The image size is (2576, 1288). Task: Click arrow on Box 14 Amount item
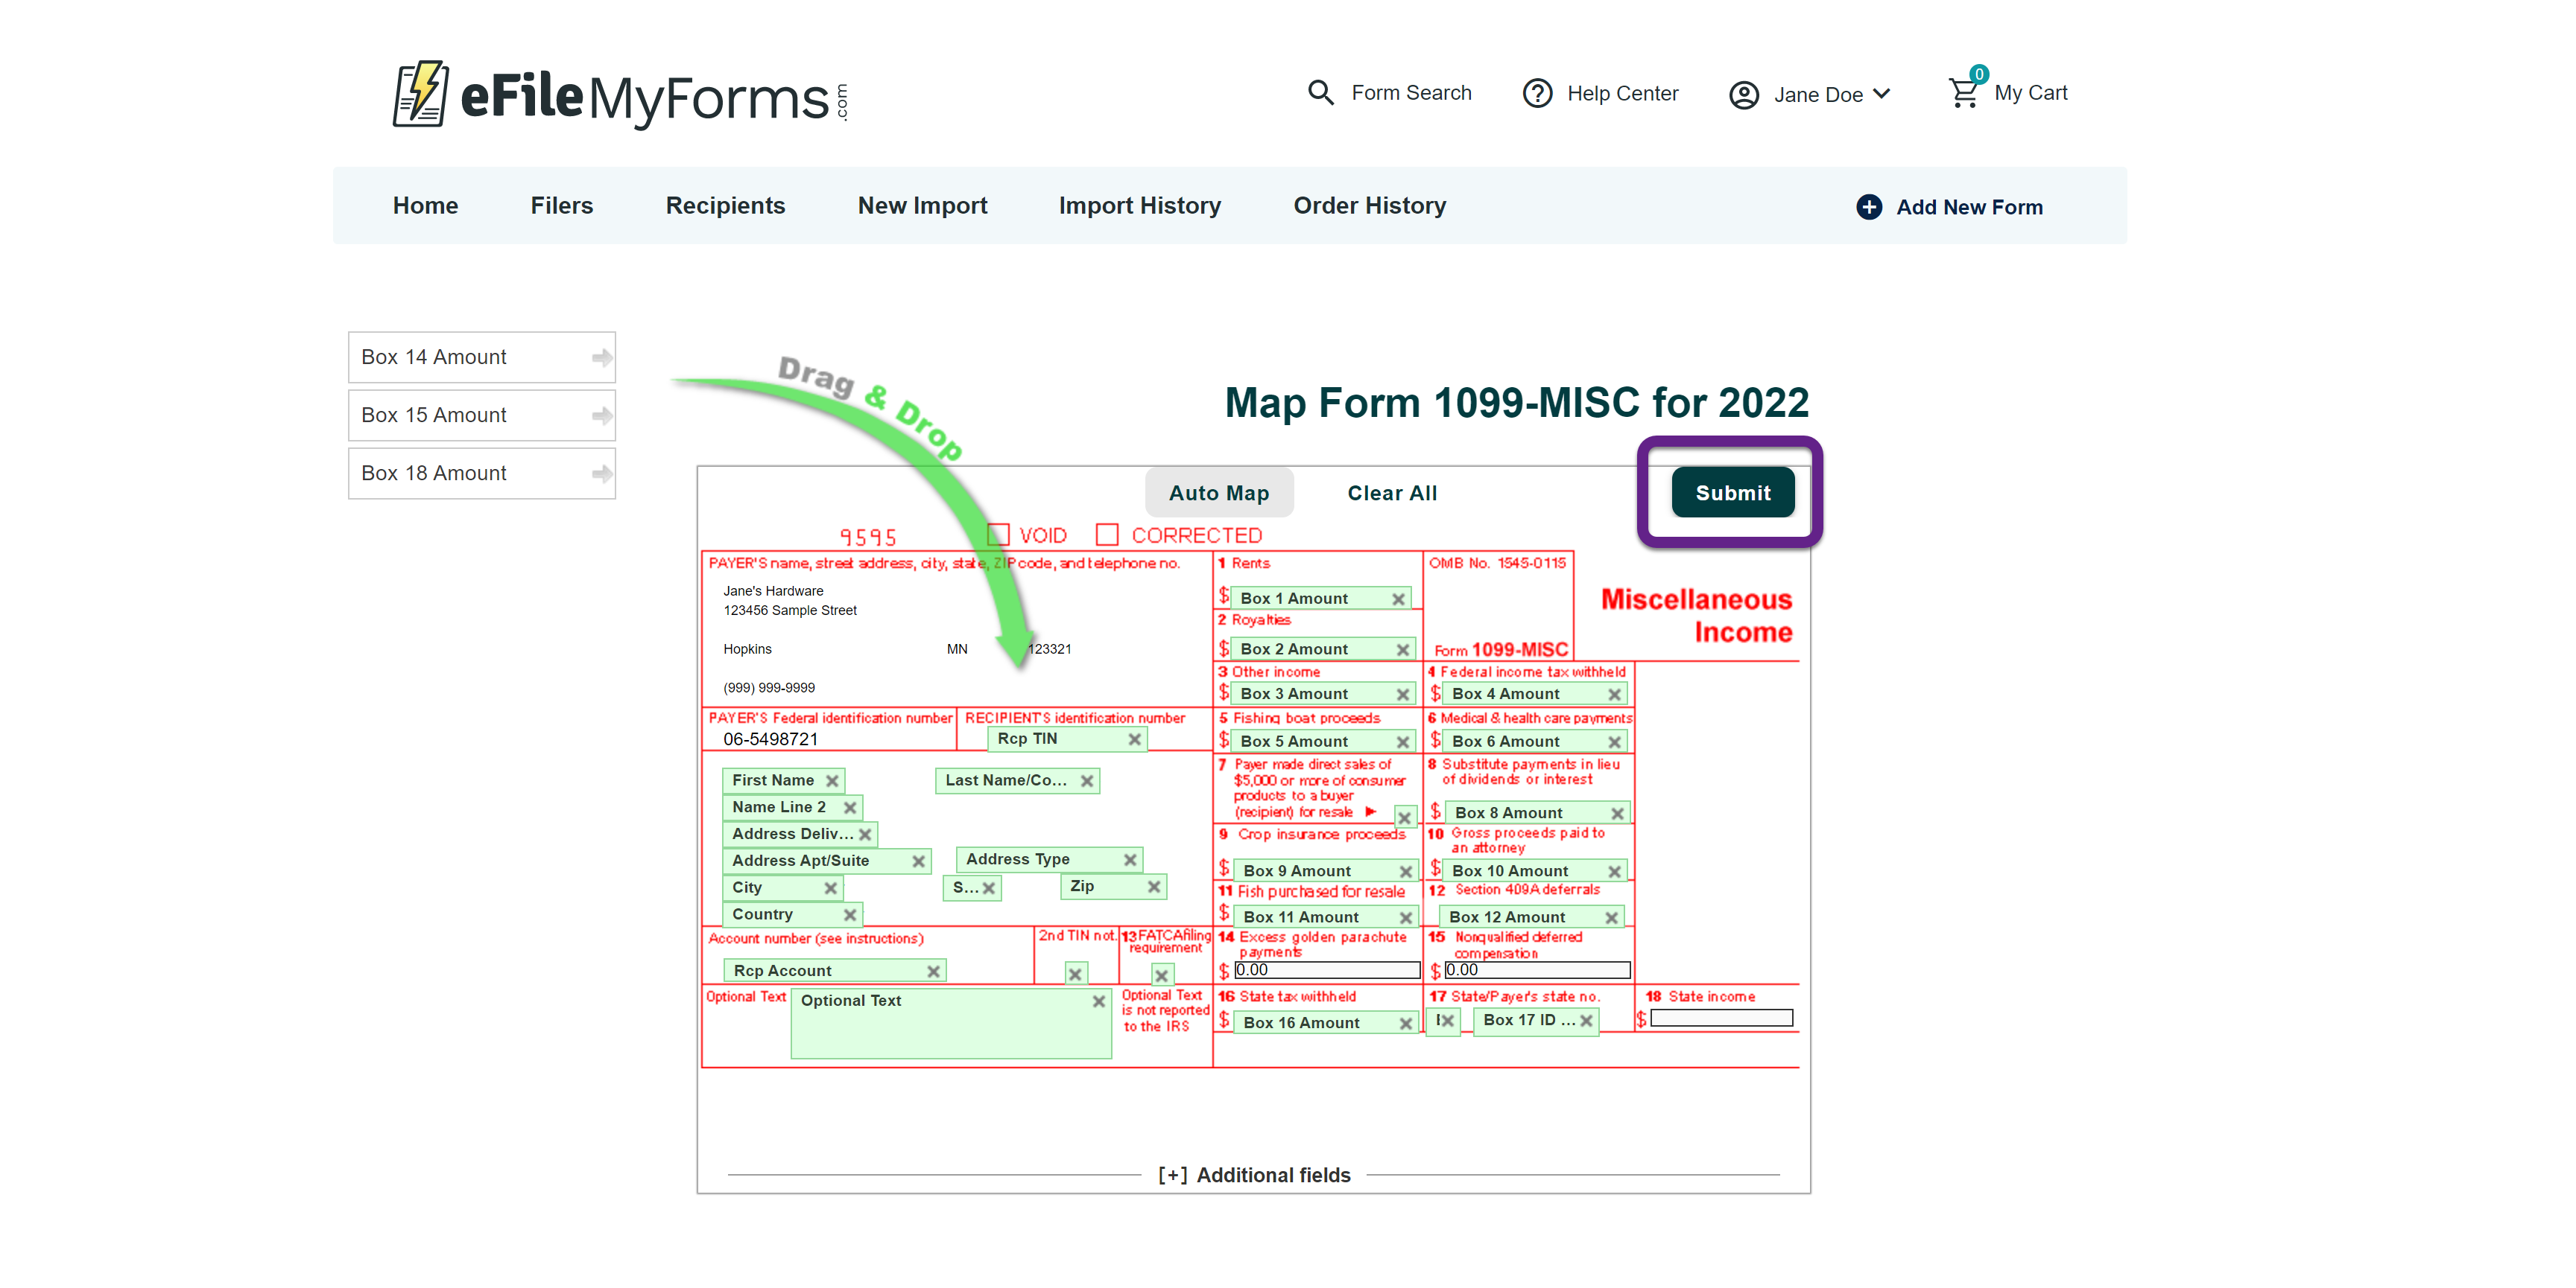601,357
